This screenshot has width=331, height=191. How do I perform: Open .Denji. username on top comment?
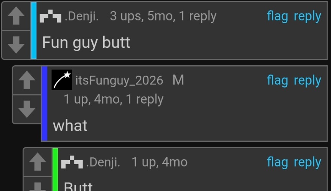point(82,16)
